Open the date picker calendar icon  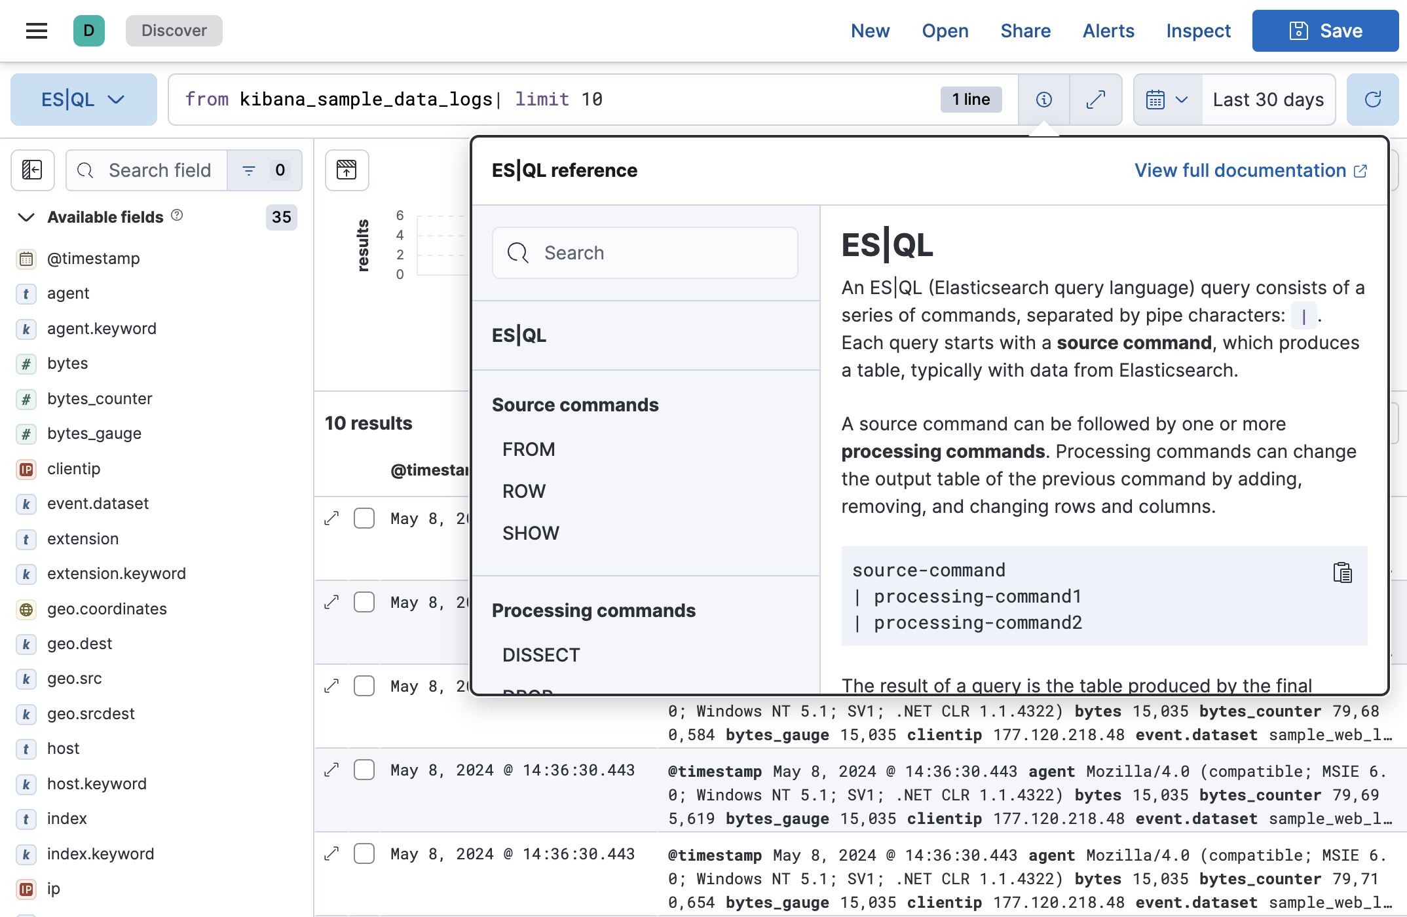(1157, 99)
